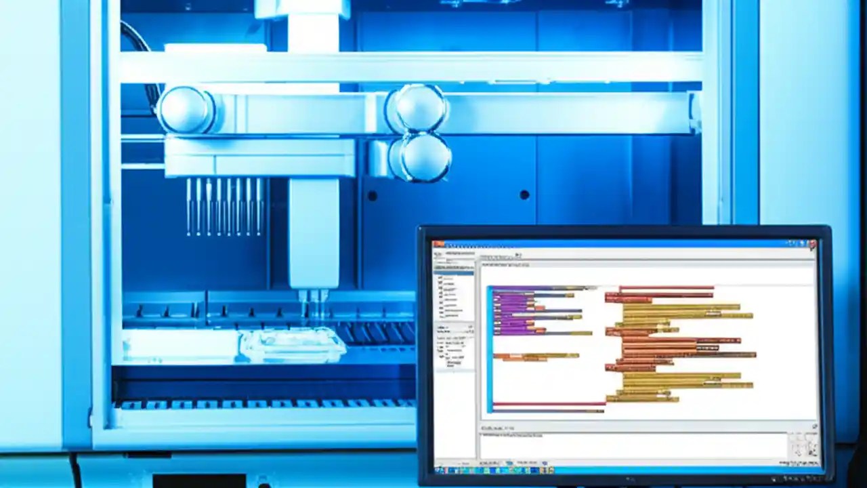
Task: Collapse the command list section header
Action: (452, 268)
